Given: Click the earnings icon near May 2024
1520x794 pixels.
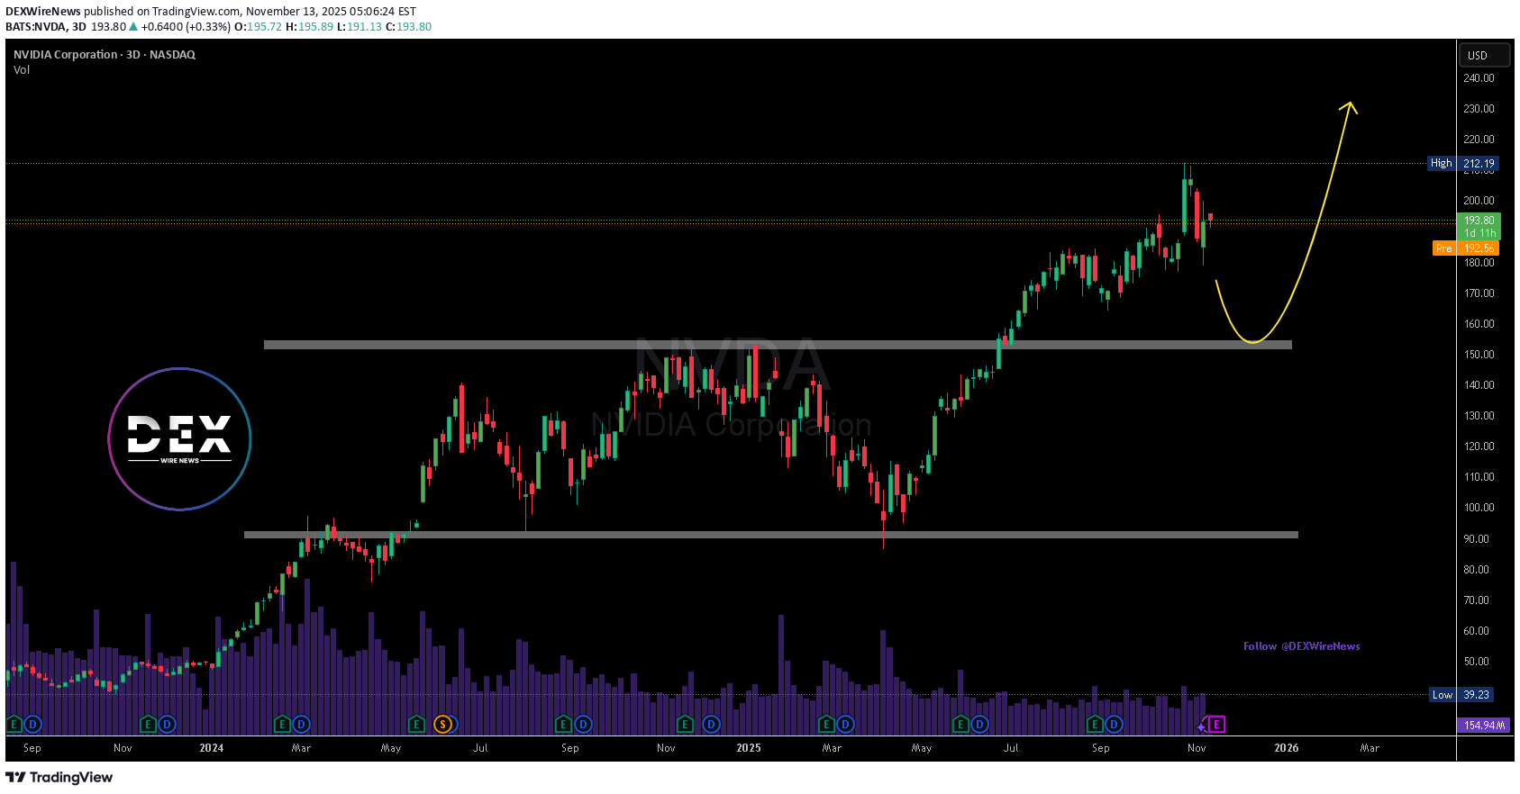Looking at the screenshot, I should pos(415,724).
